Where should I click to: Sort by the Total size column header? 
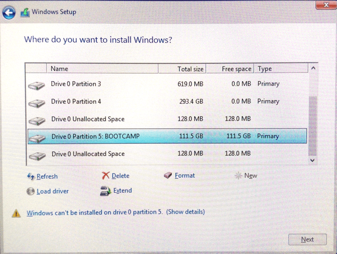182,69
